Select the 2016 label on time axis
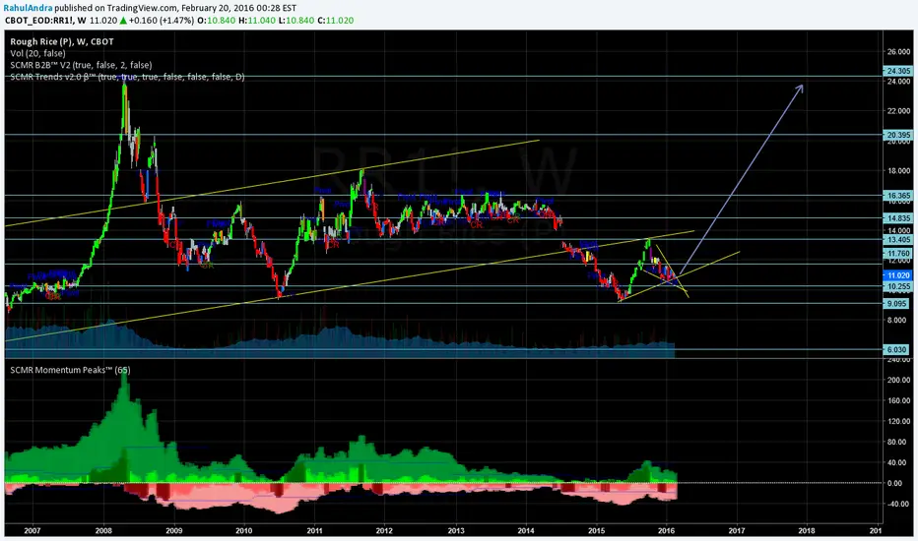 (x=666, y=530)
